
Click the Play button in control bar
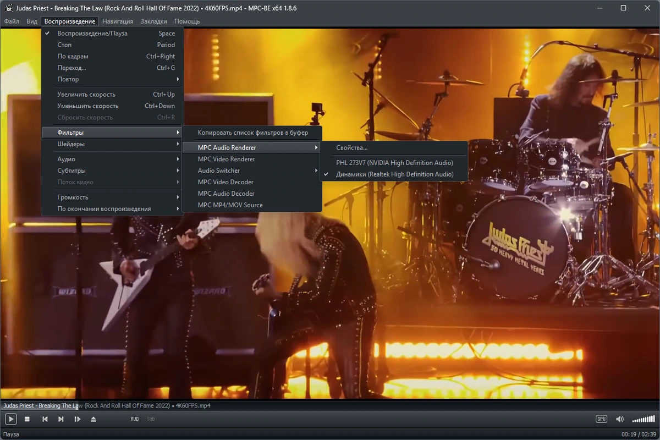pyautogui.click(x=10, y=419)
